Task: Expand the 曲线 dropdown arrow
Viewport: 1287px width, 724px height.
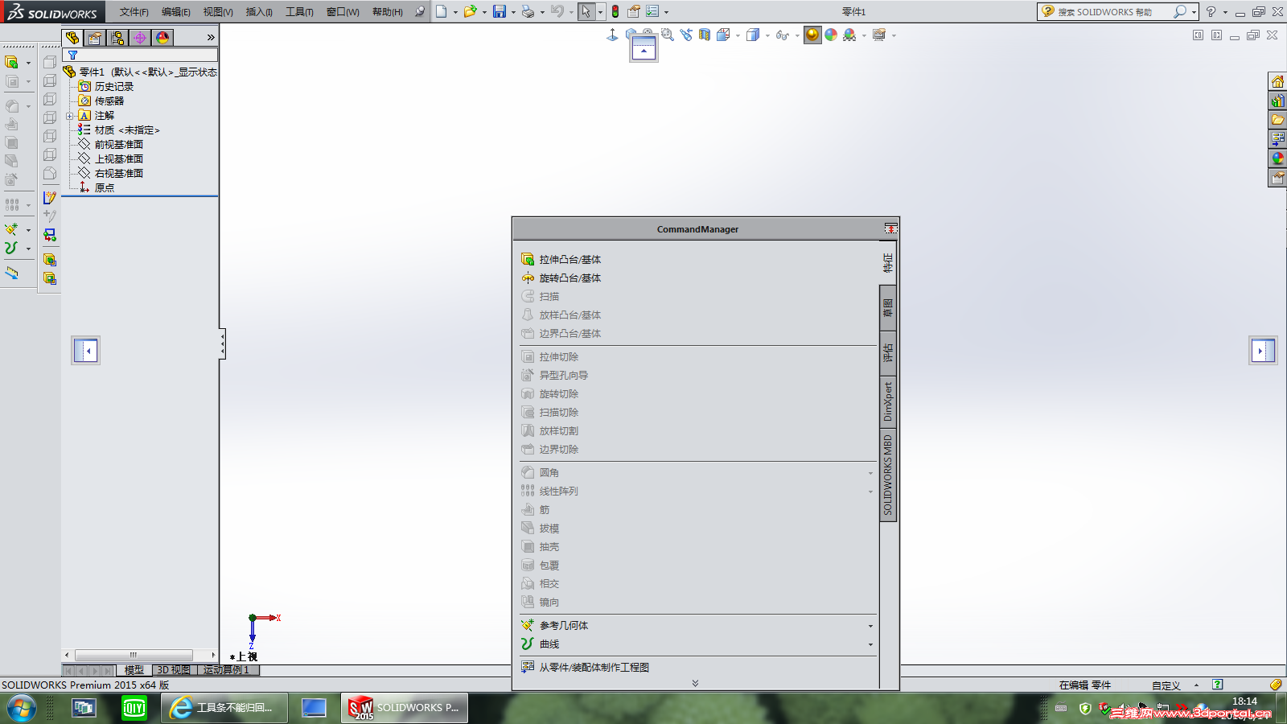Action: 870,644
